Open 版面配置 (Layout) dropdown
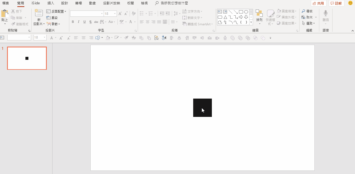This screenshot has height=174, width=355. 56,11
